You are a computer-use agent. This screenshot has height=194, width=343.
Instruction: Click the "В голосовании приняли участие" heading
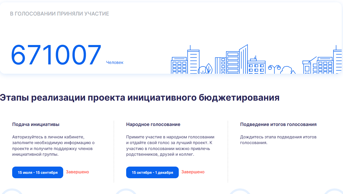pos(60,14)
